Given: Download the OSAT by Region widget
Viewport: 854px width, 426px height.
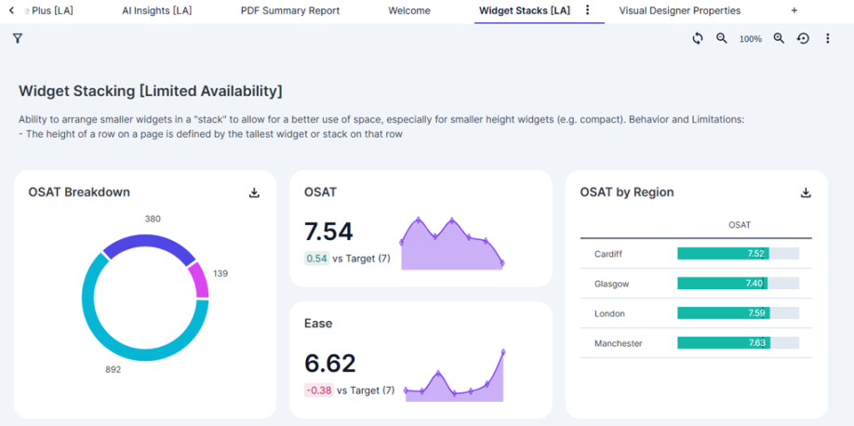Looking at the screenshot, I should click(x=806, y=193).
